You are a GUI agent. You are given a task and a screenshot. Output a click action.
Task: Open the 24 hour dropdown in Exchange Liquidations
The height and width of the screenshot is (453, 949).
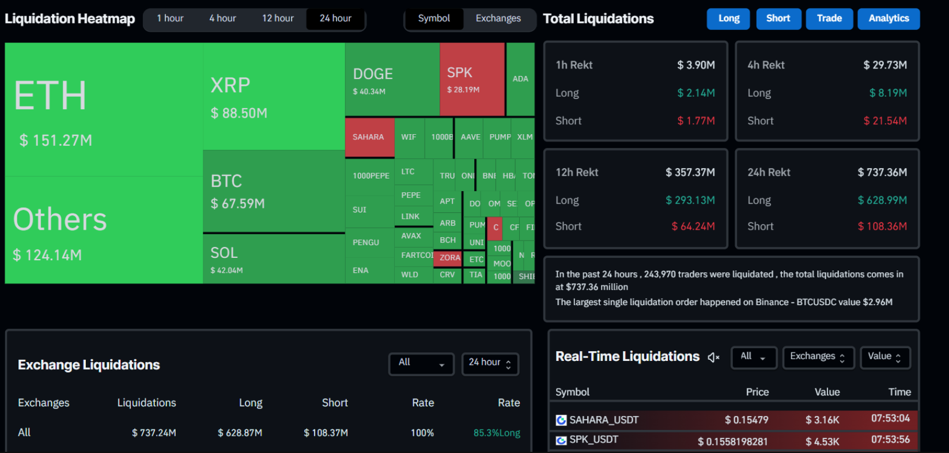(x=490, y=363)
